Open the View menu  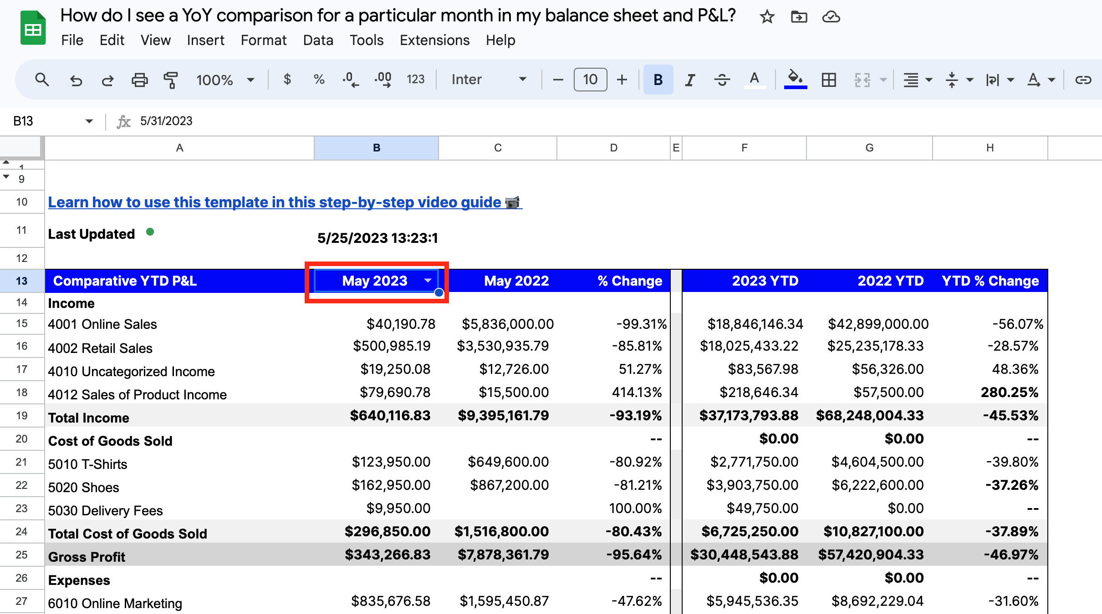[155, 40]
